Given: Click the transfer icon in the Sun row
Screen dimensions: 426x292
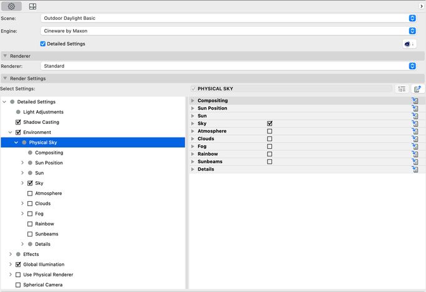Looking at the screenshot, I should (x=415, y=116).
